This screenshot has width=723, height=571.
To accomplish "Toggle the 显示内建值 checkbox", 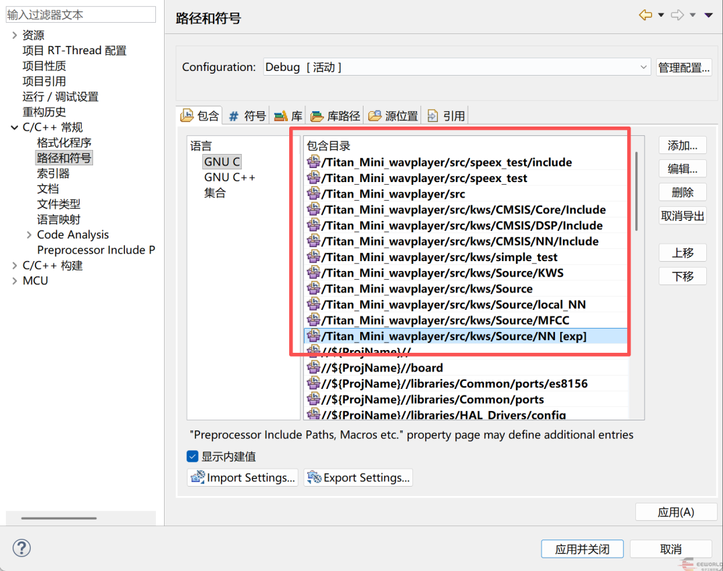I will coord(193,456).
